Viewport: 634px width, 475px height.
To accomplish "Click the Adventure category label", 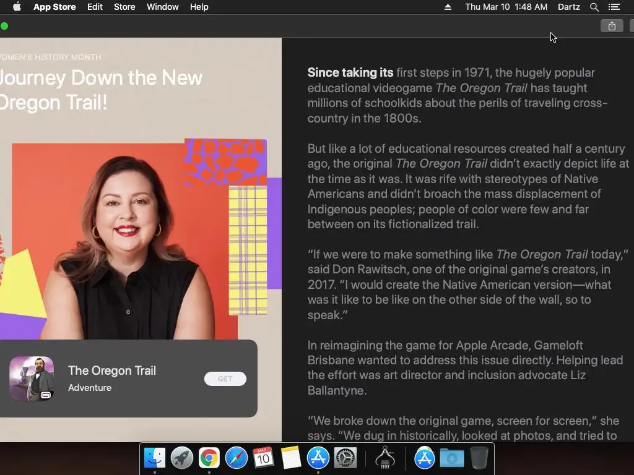I will [90, 388].
